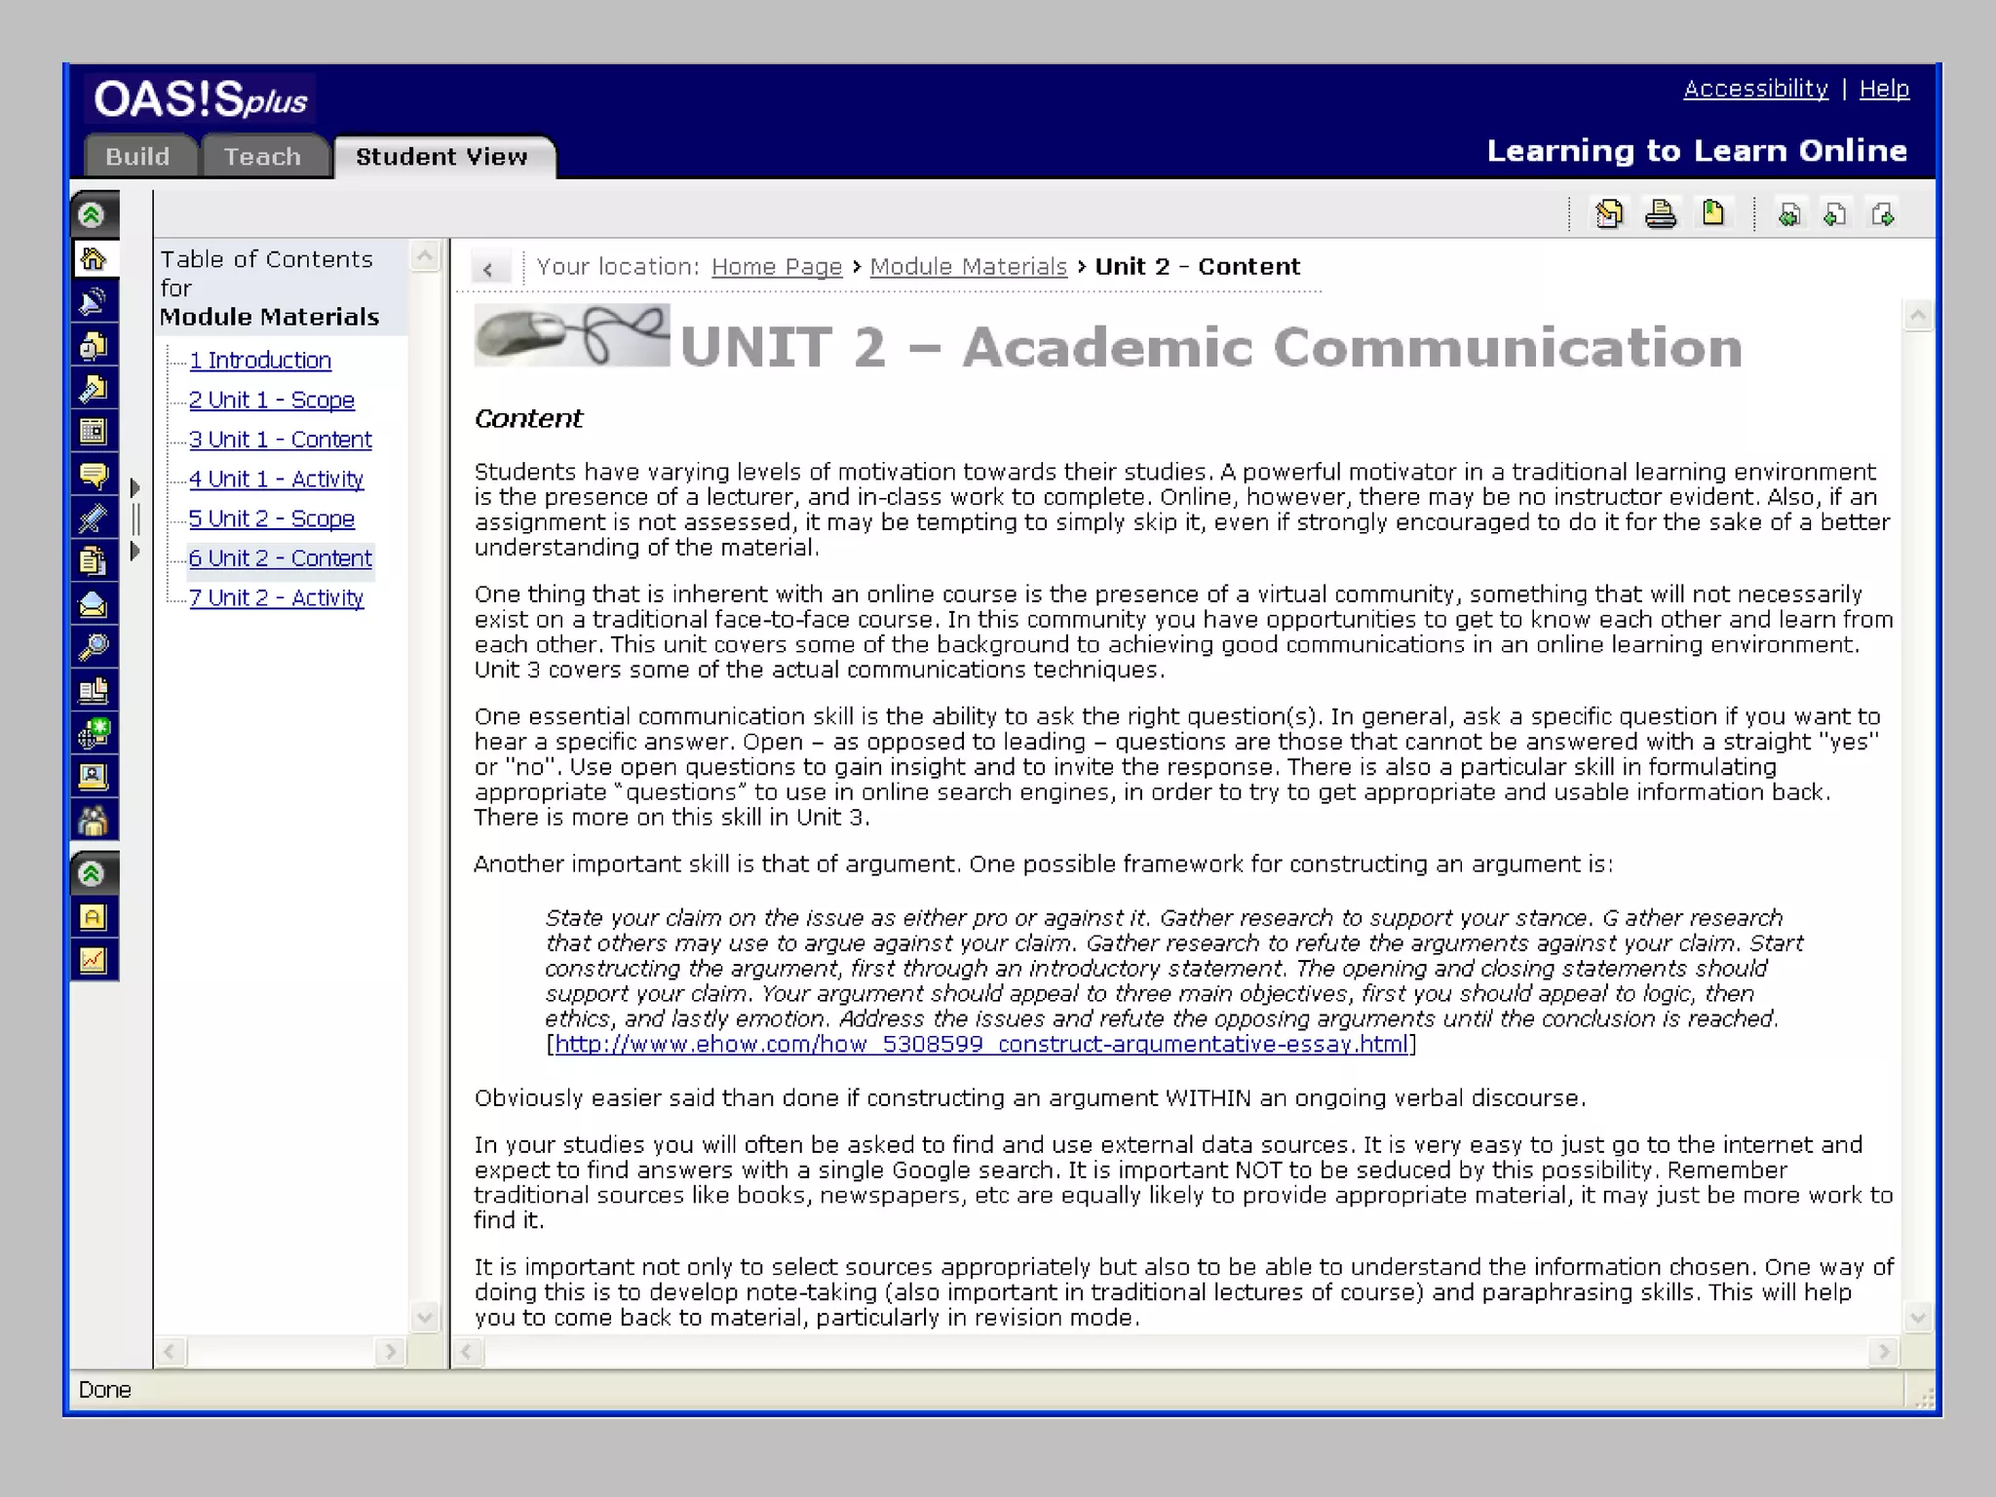Open the mail envelope icon
Screen dimensions: 1996x1497
(94, 604)
